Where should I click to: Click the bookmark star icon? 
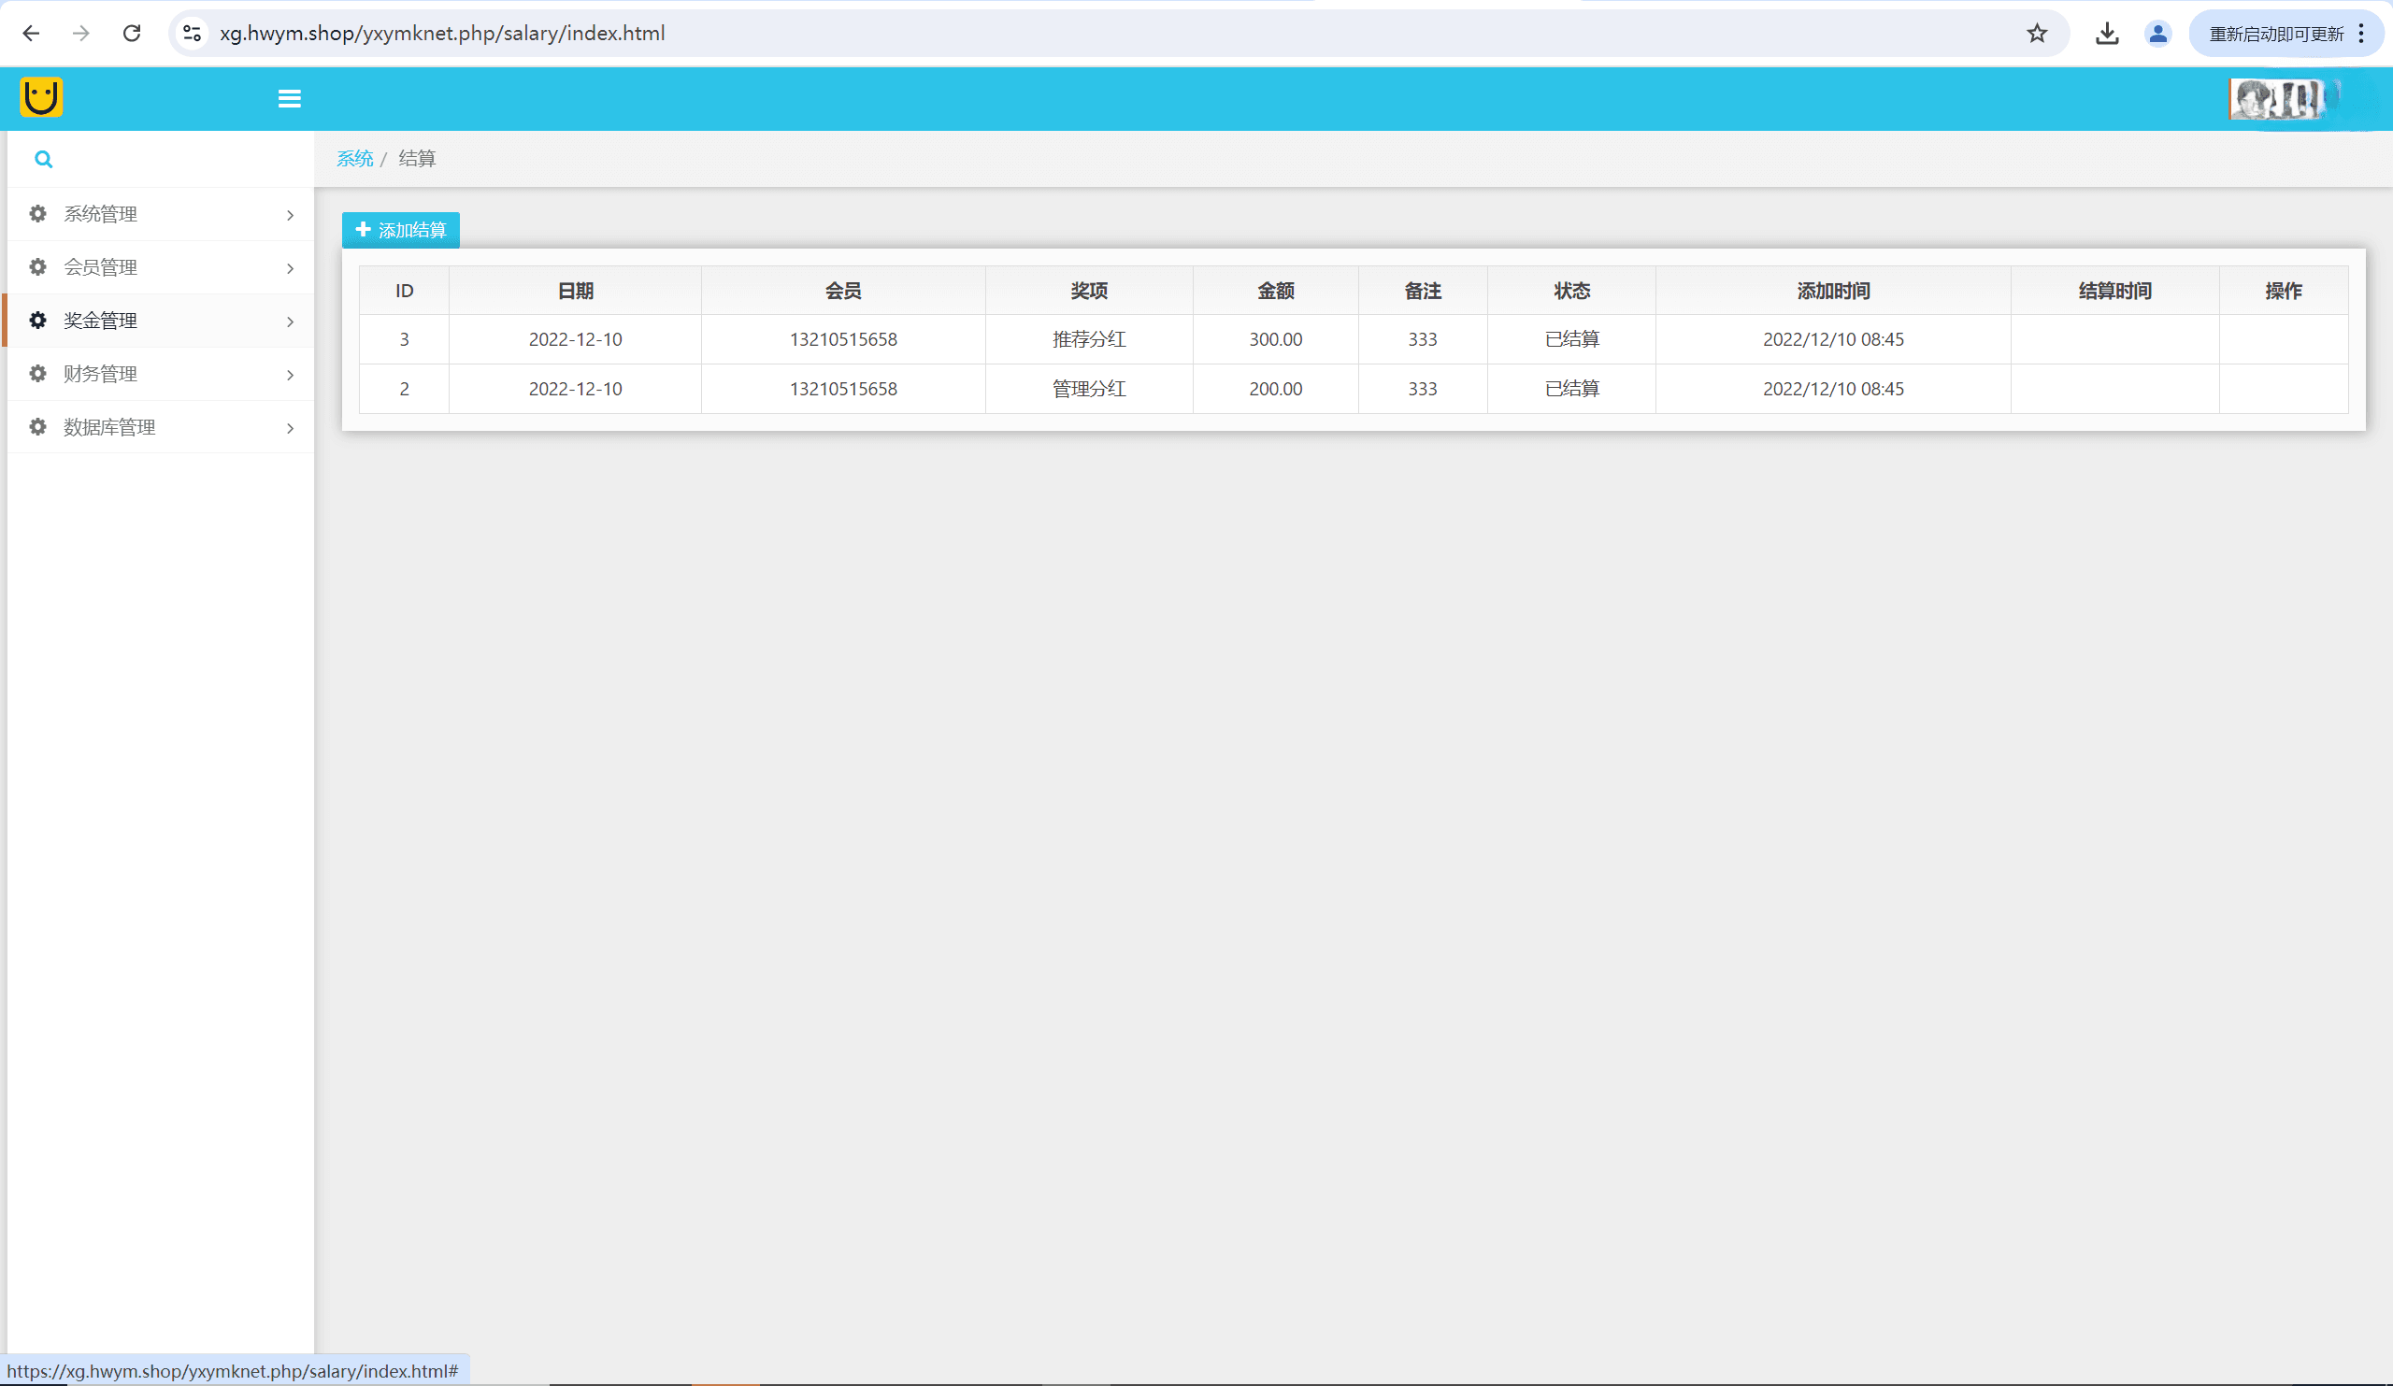coord(2037,35)
